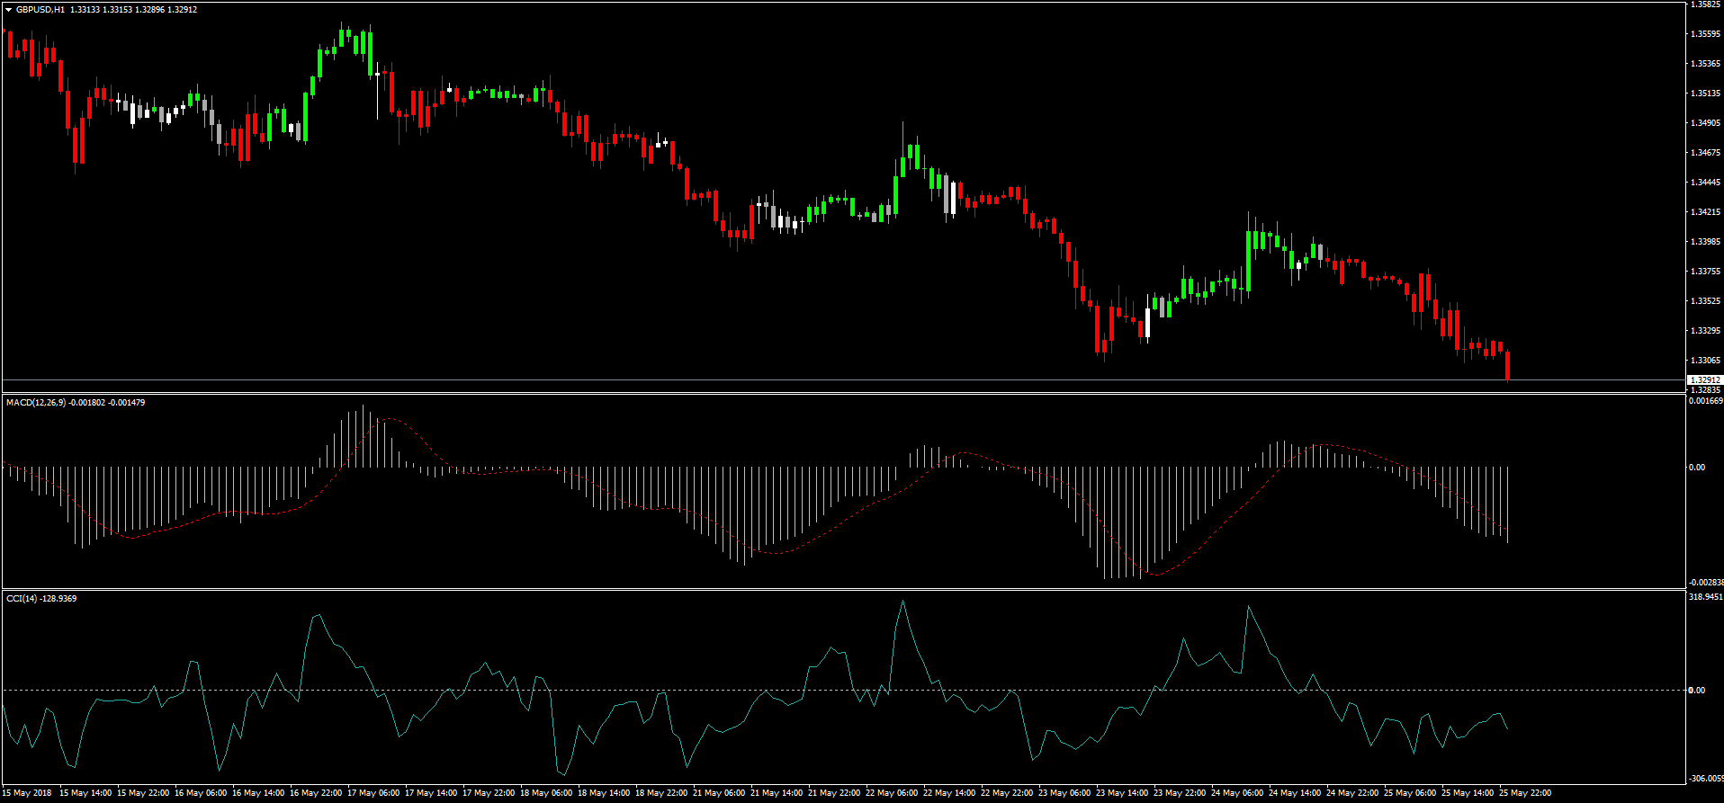Click the 17 May 22:00 time label
Screen dimensions: 1724x803
click(489, 793)
